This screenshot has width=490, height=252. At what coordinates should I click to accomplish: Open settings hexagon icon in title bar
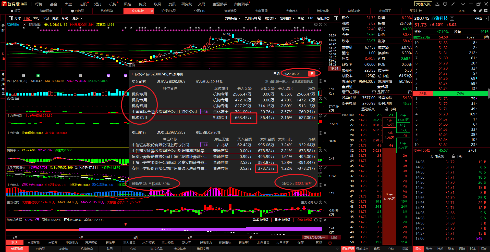pyautogui.click(x=445, y=4)
